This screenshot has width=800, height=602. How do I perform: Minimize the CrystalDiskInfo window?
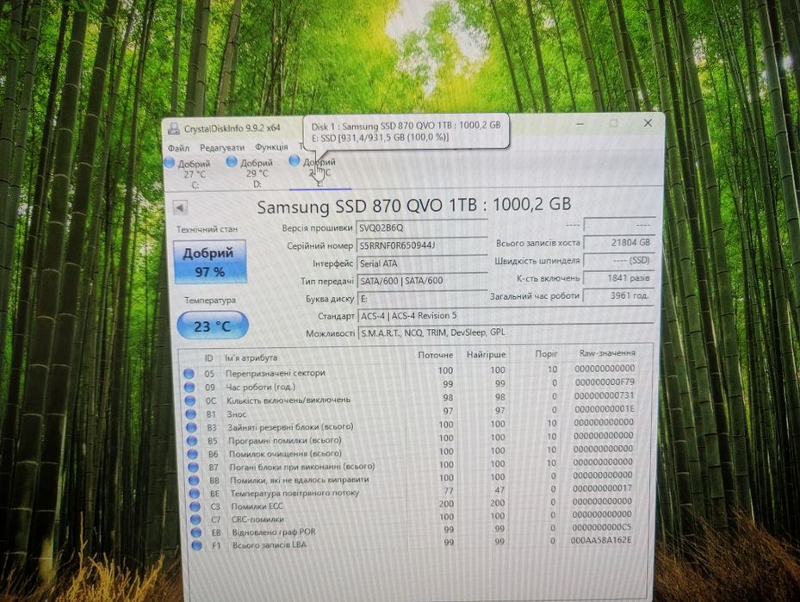point(580,123)
